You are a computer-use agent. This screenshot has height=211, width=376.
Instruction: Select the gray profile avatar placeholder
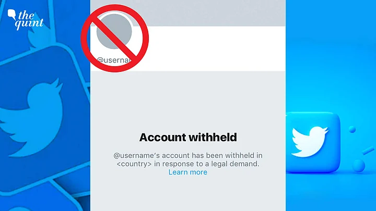(x=114, y=31)
